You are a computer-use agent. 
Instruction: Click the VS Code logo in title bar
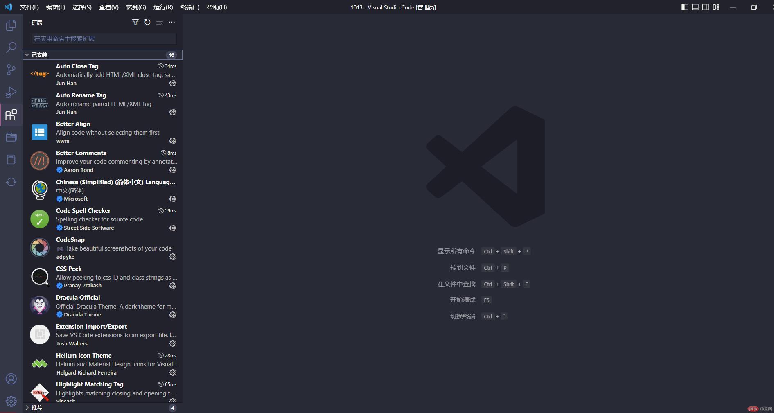coord(8,7)
